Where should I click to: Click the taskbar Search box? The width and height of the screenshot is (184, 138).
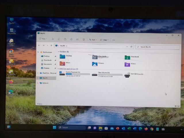tap(72, 128)
